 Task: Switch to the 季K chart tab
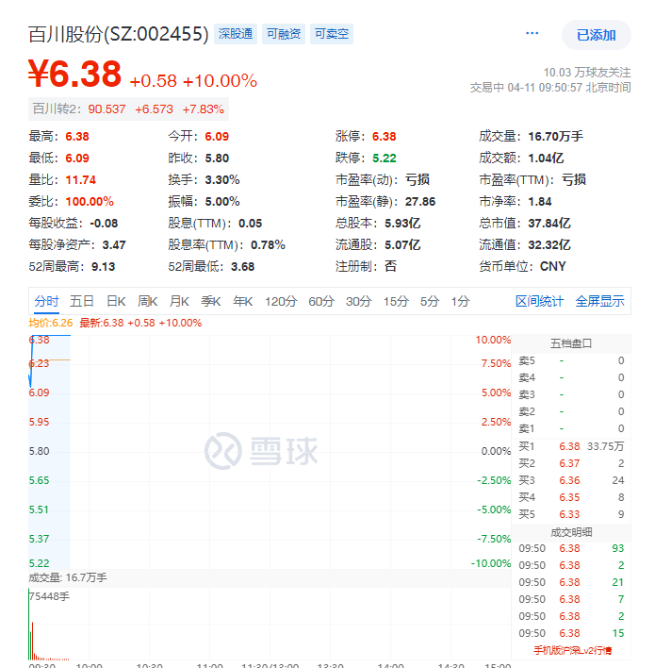(x=211, y=302)
